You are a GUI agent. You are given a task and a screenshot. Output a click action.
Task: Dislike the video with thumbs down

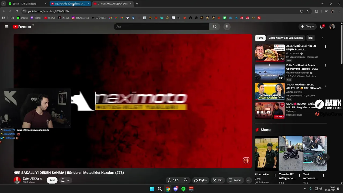click(x=185, y=180)
